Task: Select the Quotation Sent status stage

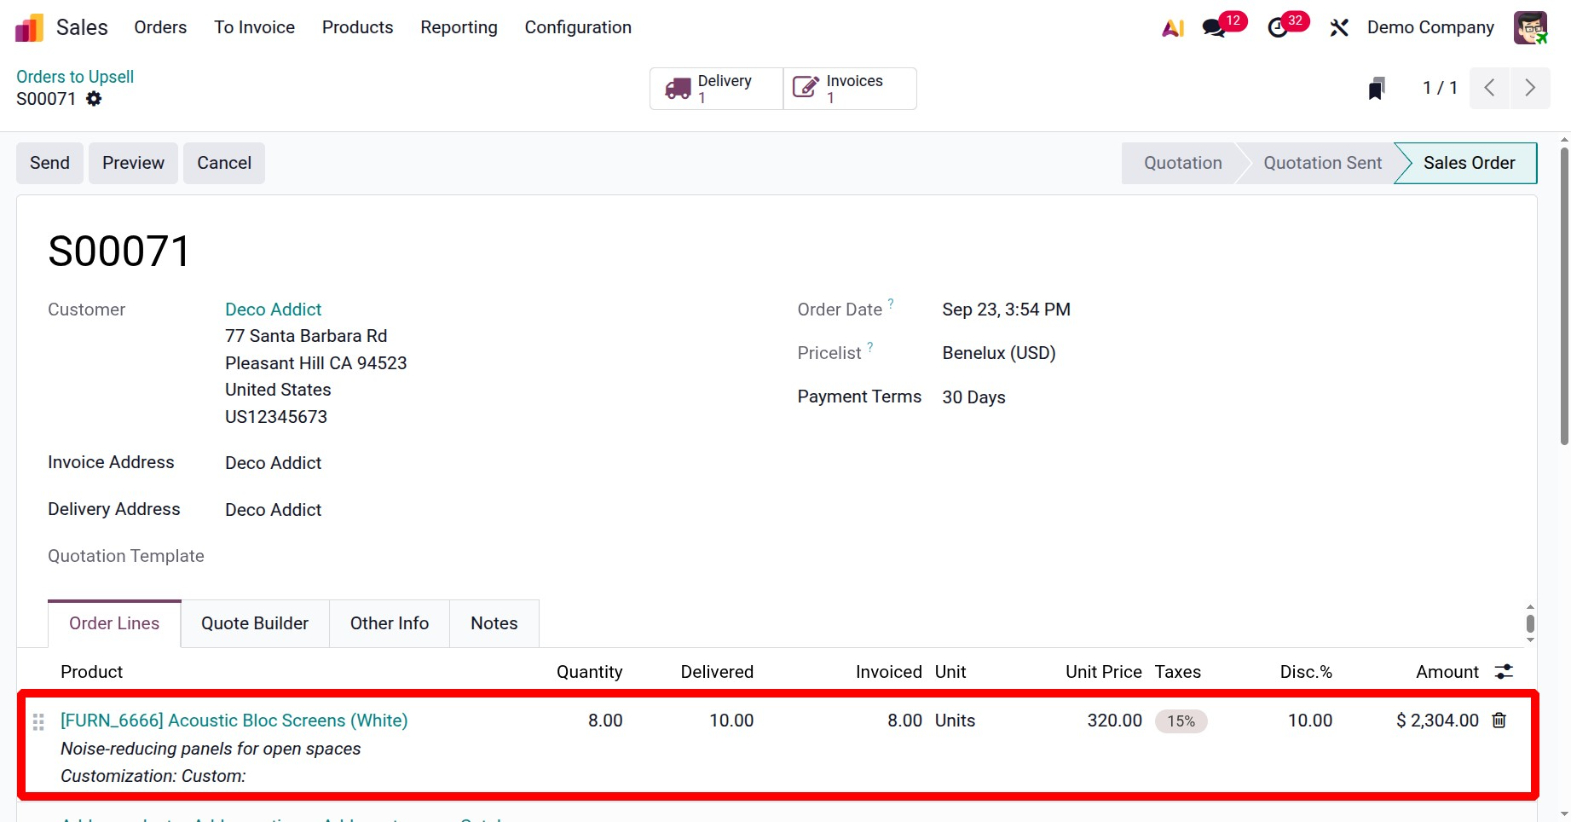Action: [1322, 163]
